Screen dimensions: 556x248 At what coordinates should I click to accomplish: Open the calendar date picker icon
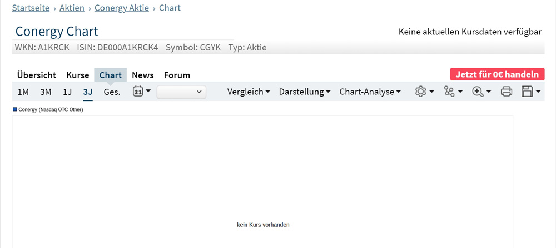coord(138,92)
